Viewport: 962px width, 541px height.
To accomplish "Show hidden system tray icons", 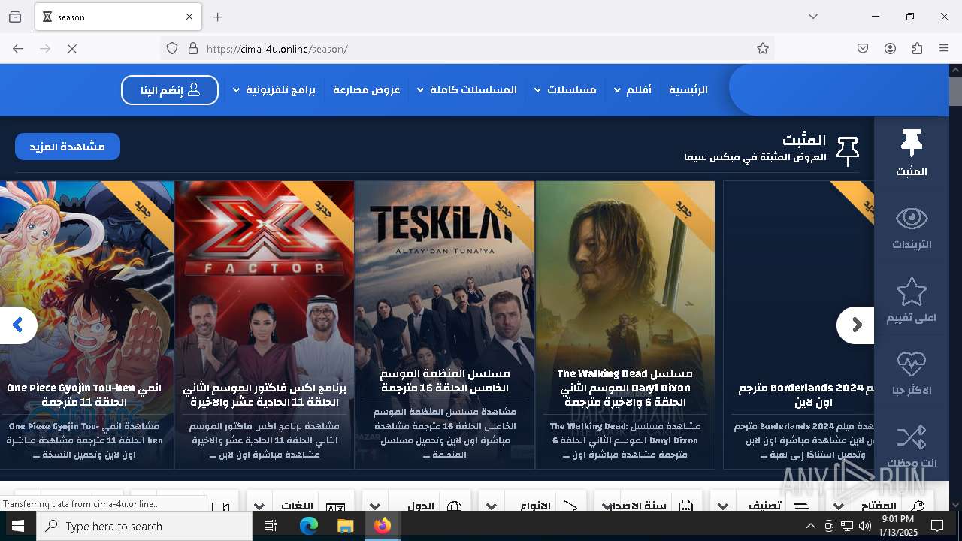I will coord(810,526).
